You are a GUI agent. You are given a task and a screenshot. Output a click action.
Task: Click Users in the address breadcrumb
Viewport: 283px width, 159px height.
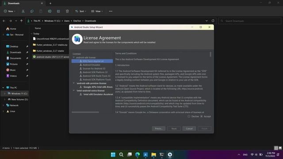point(67,21)
